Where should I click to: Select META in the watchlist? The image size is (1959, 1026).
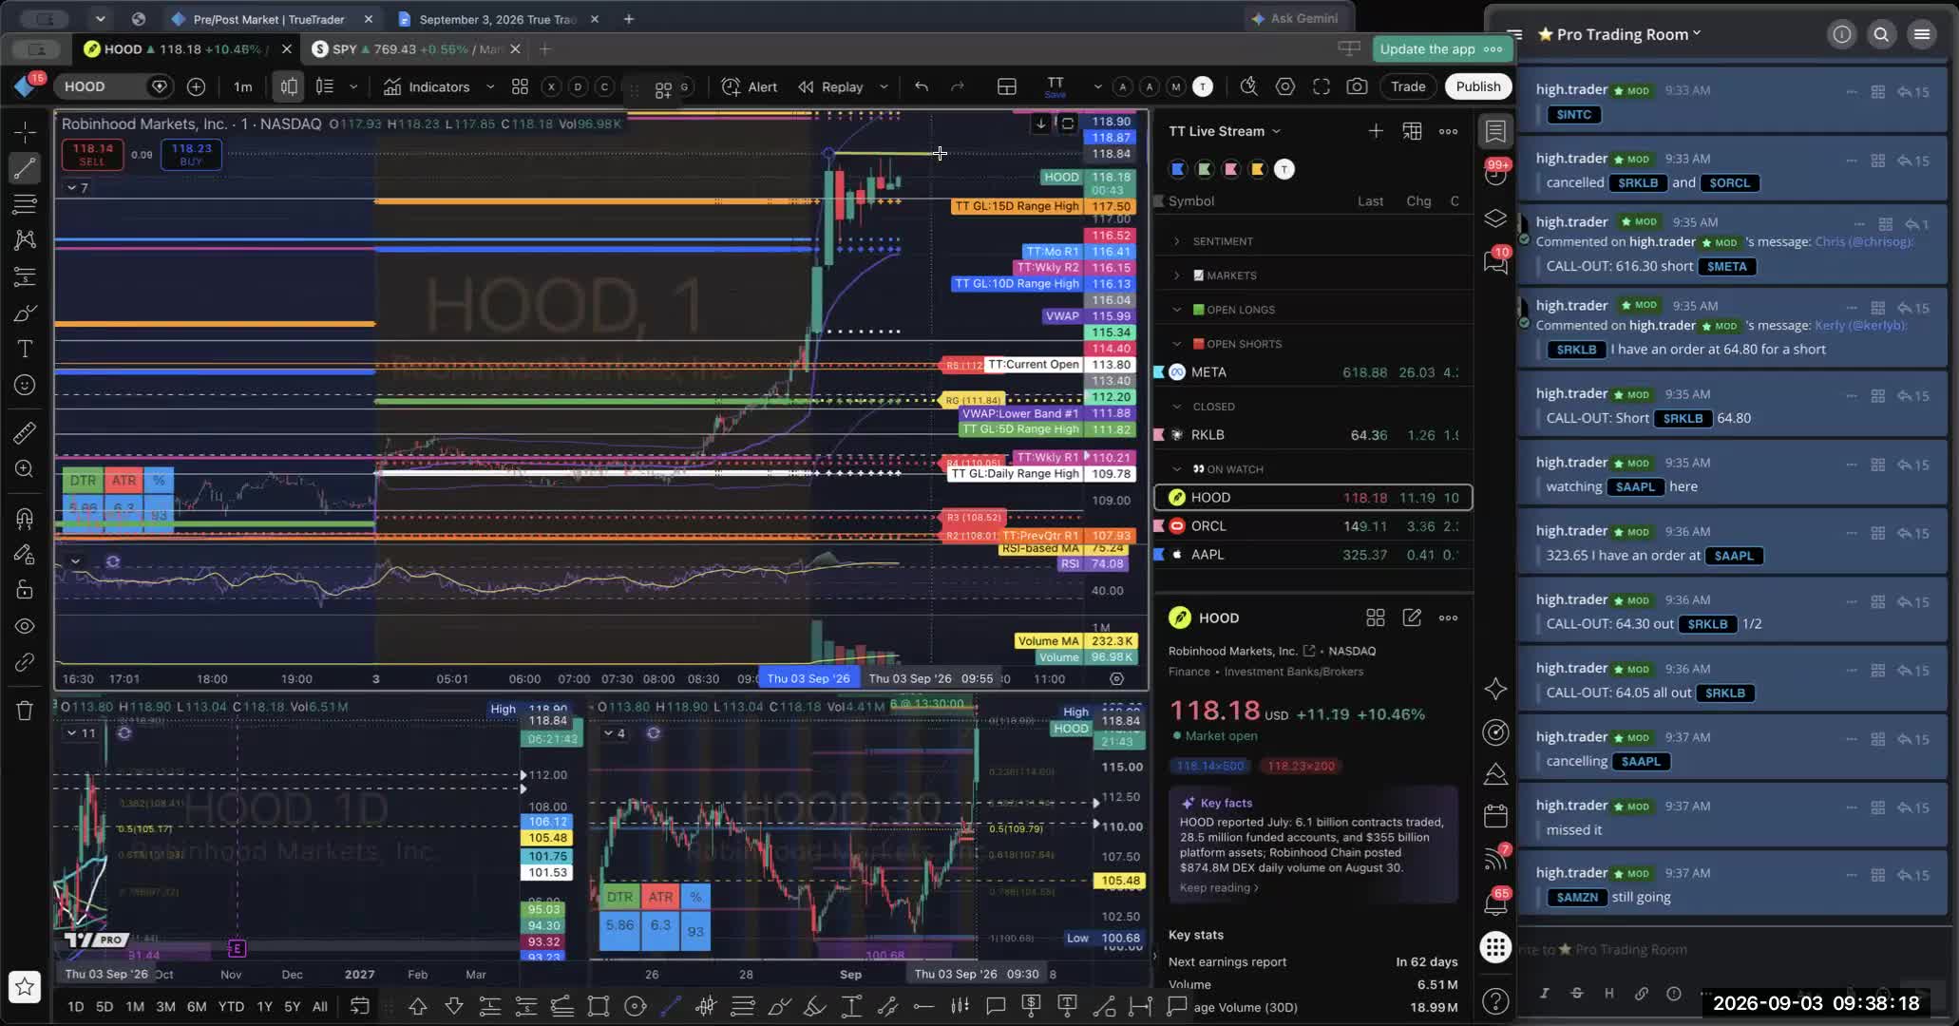[x=1313, y=372]
